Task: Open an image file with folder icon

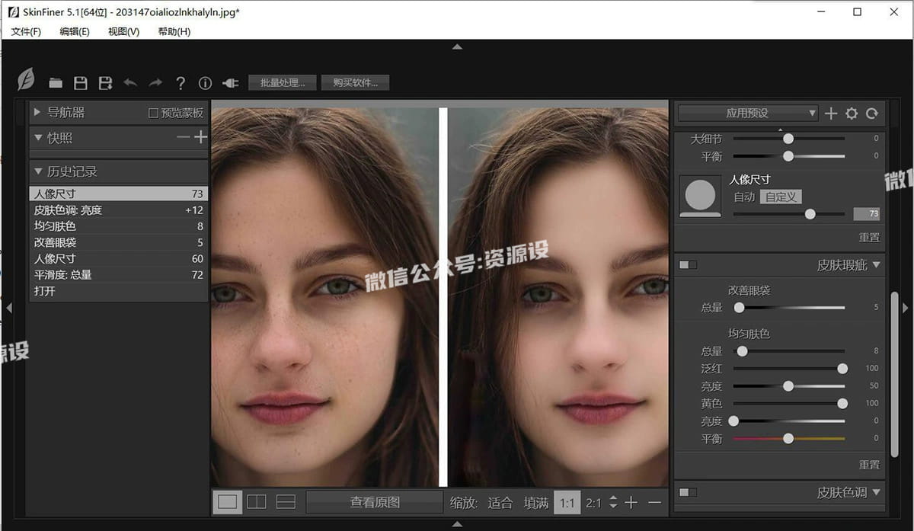Action: pos(56,83)
